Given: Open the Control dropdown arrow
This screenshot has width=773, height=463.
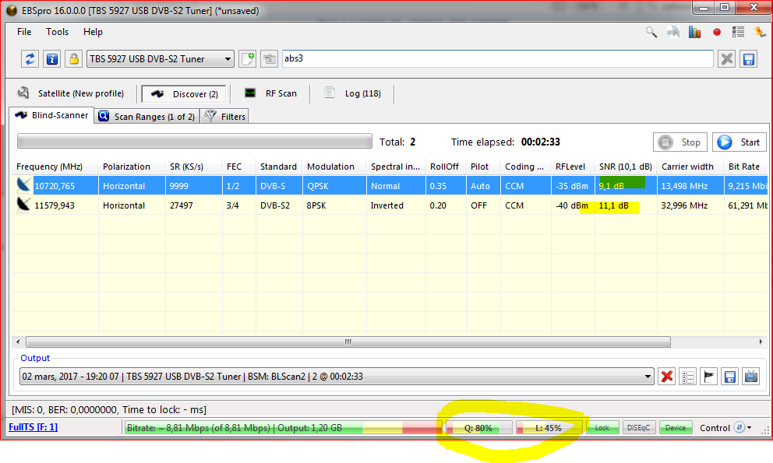Looking at the screenshot, I should click(x=750, y=428).
